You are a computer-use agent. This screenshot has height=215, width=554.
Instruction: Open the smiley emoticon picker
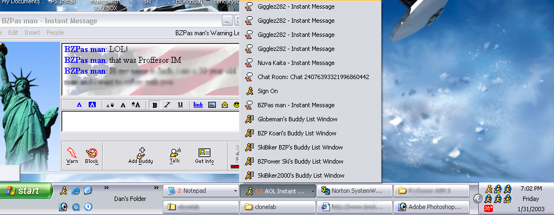[x=237, y=105]
